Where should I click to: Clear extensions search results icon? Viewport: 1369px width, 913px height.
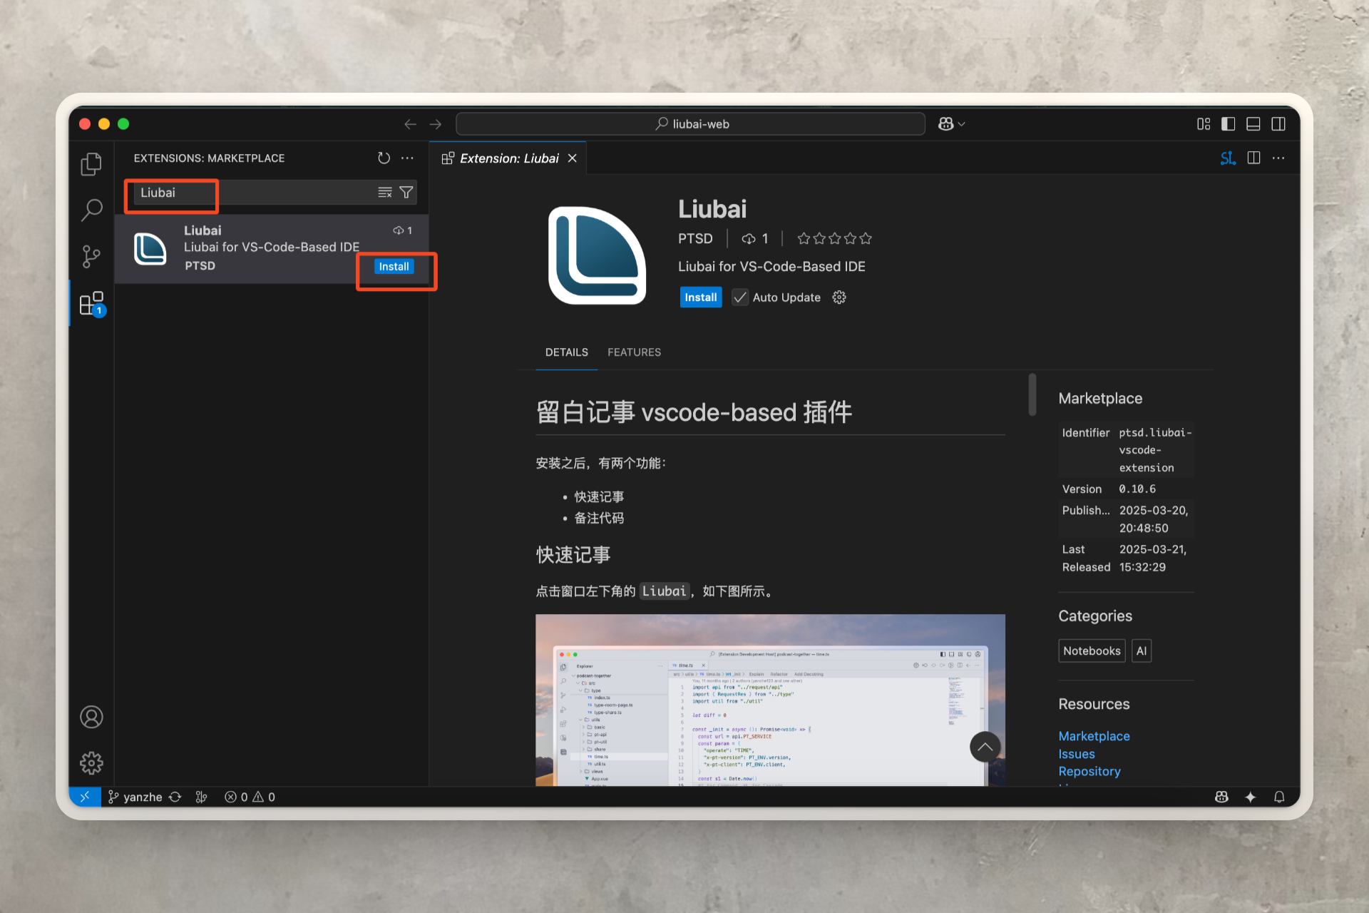point(385,193)
